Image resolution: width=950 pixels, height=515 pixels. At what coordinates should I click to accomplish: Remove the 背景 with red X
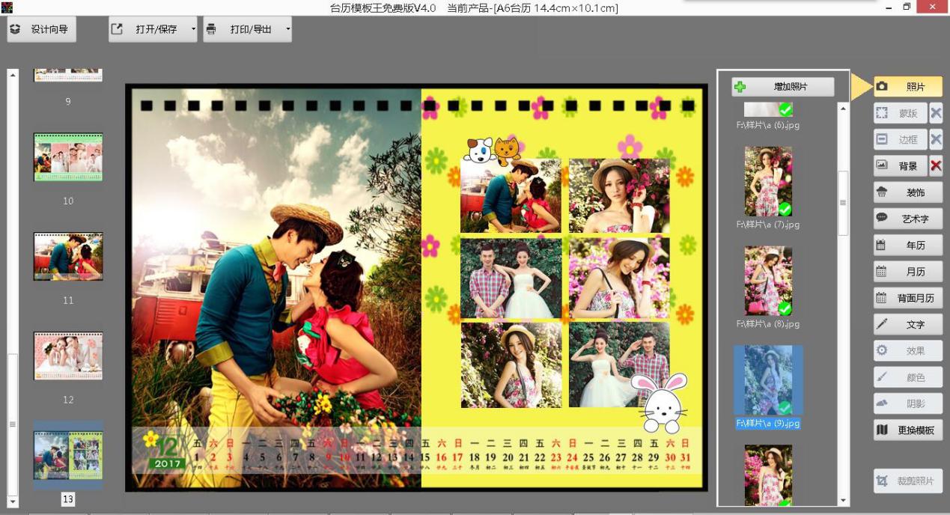coord(936,165)
